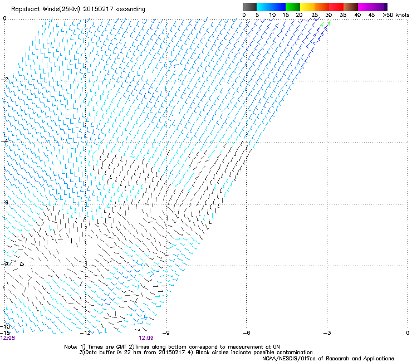This screenshot has width=412, height=362.
Task: Click the -3 longitude axis label
Action: pyautogui.click(x=327, y=333)
